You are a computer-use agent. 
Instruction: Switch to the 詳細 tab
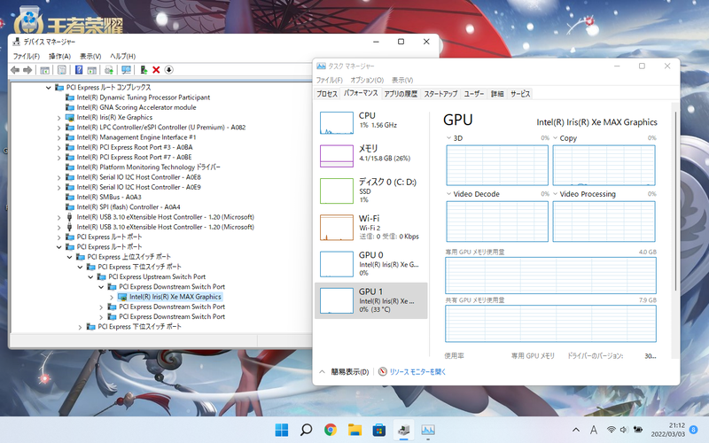(x=497, y=94)
